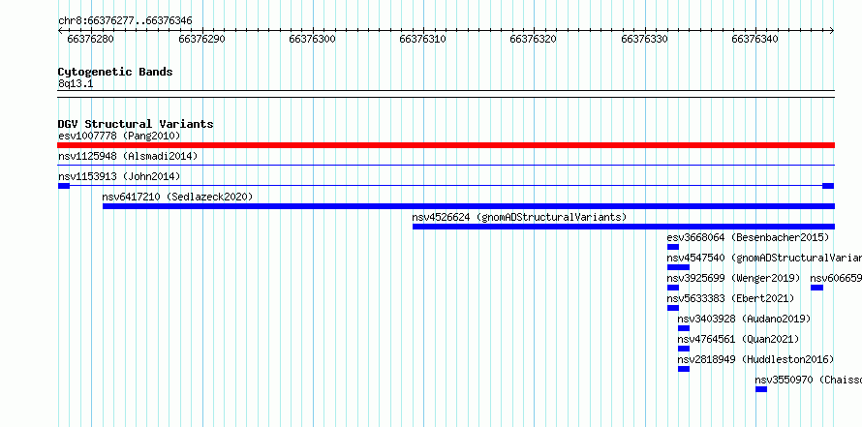Viewport: 862px width, 427px height.
Task: Select blue block under nsv4547540
Action: [x=678, y=267]
